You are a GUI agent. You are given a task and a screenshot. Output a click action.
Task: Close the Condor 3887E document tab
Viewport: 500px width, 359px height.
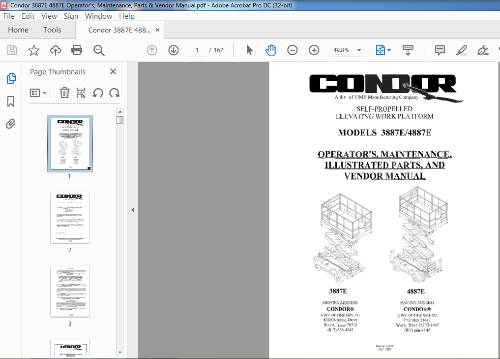tap(157, 30)
